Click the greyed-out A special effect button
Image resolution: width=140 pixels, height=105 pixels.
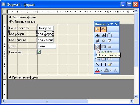(115, 70)
